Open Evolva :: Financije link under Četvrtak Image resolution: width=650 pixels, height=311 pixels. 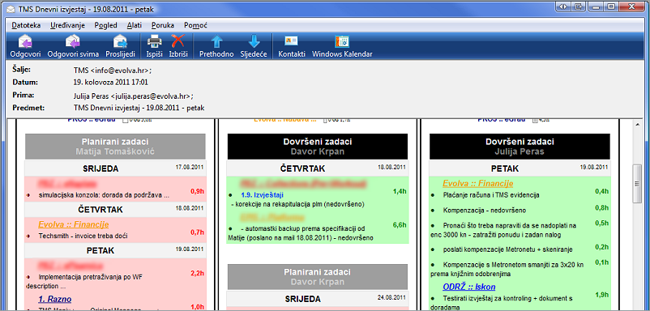pos(74,224)
